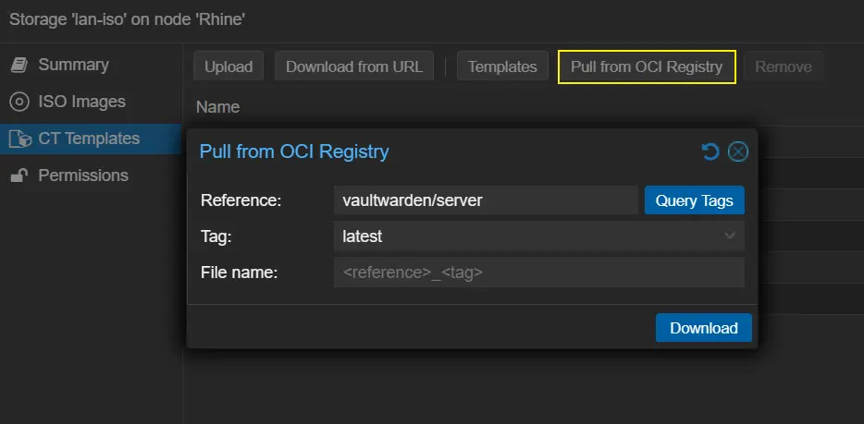Viewport: 864px width, 424px height.
Task: Click the Query Tags button
Action: click(x=695, y=200)
